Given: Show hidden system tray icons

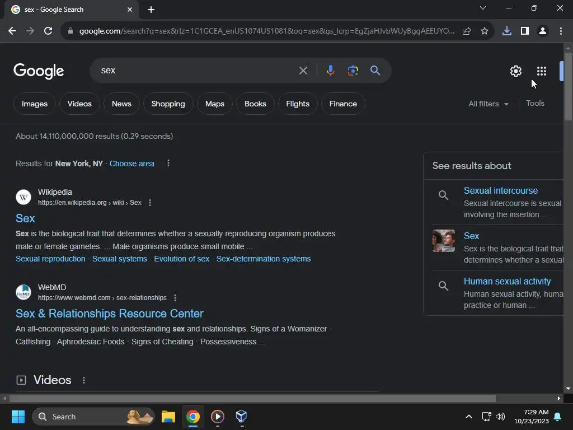Looking at the screenshot, I should click(469, 417).
